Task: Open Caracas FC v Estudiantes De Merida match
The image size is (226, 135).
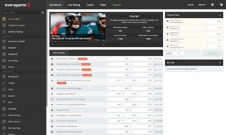Action: tap(71, 104)
